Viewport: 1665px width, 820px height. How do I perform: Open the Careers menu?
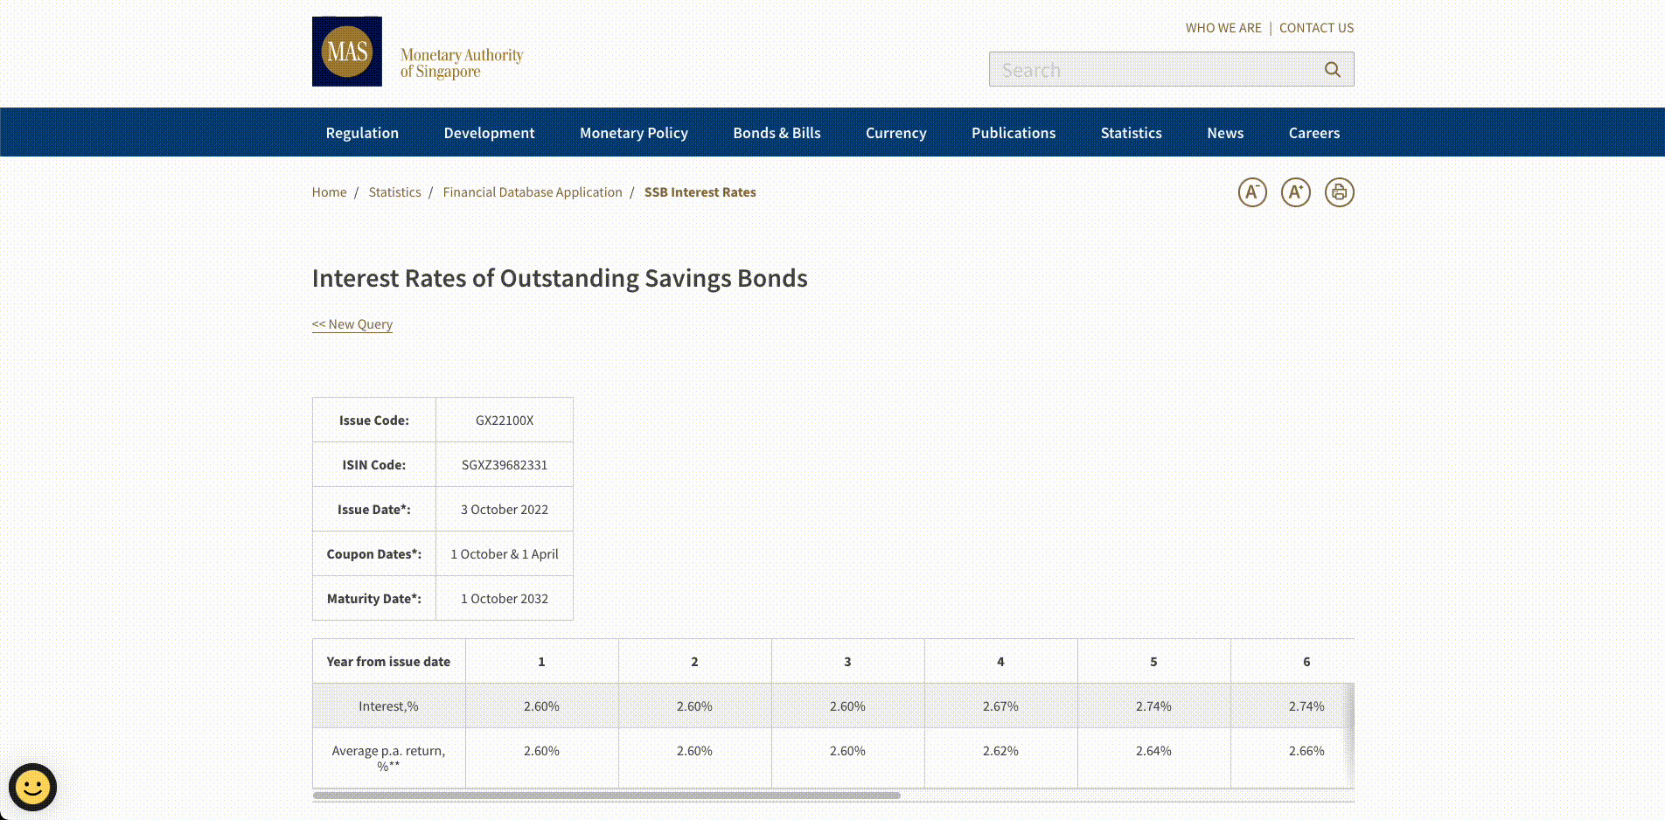(1314, 133)
